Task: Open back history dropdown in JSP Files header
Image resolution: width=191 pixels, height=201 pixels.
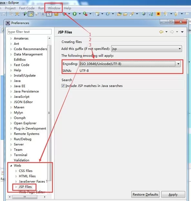Action: pos(166,32)
